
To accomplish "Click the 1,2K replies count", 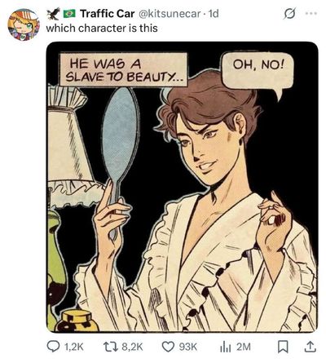I will point(75,347).
